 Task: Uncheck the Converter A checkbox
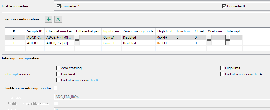59,6
